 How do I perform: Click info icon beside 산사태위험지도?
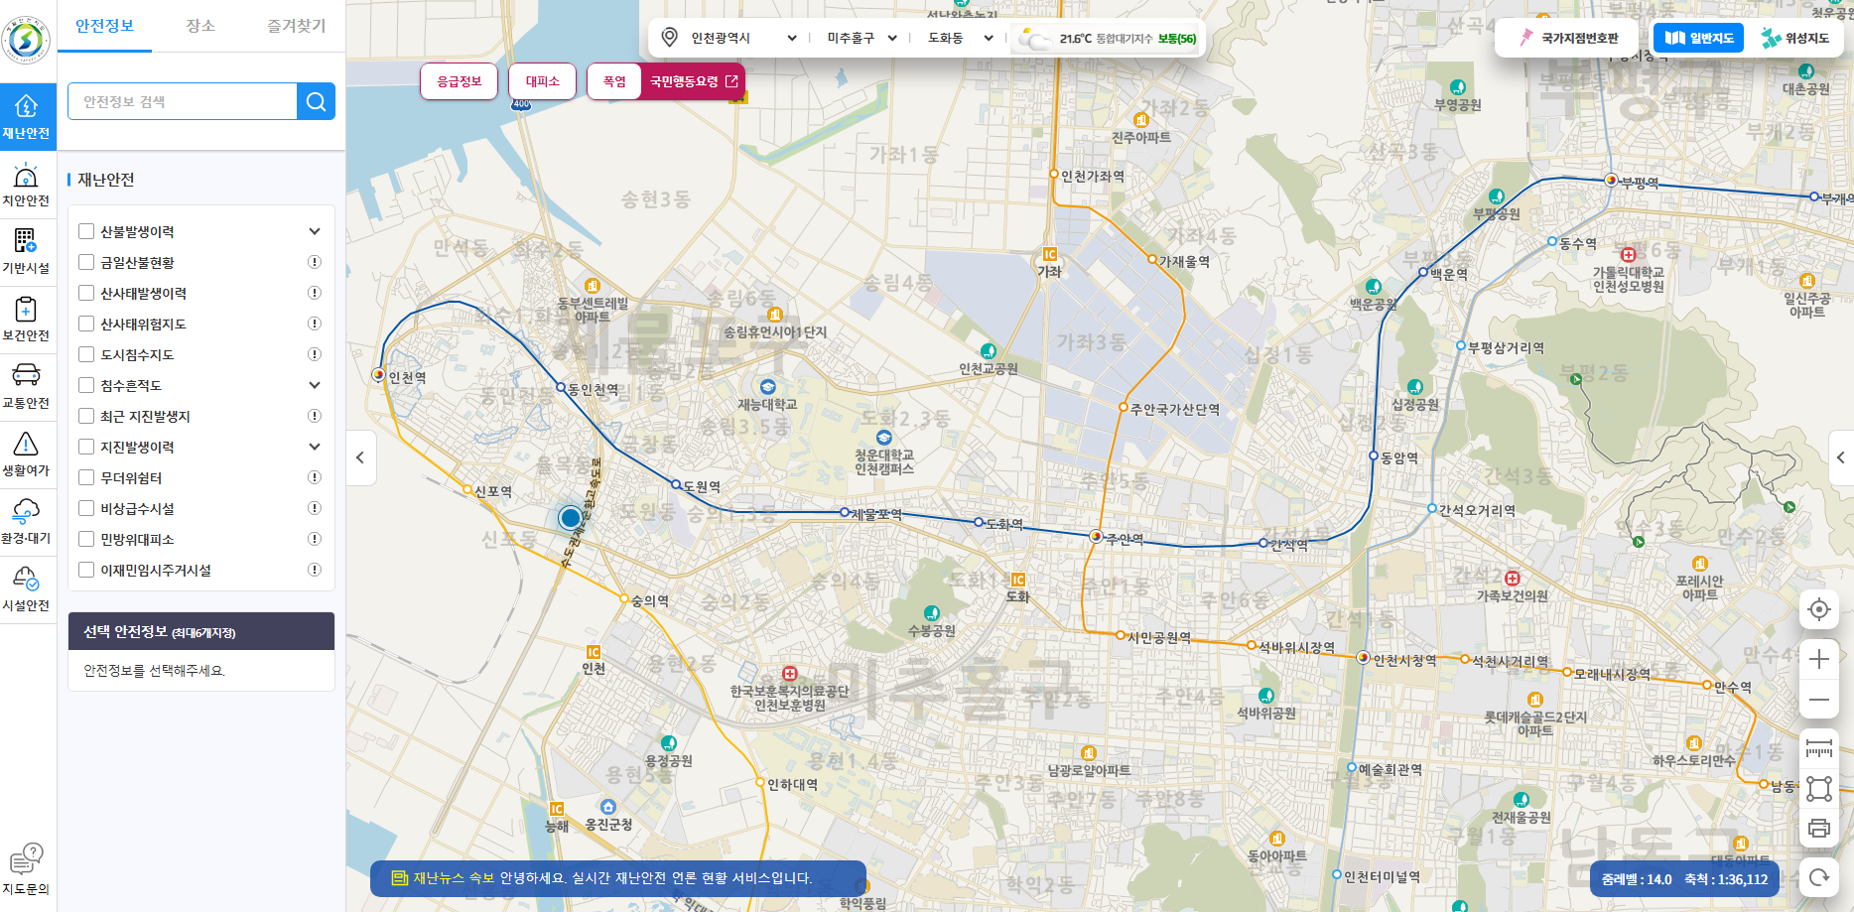(x=315, y=324)
